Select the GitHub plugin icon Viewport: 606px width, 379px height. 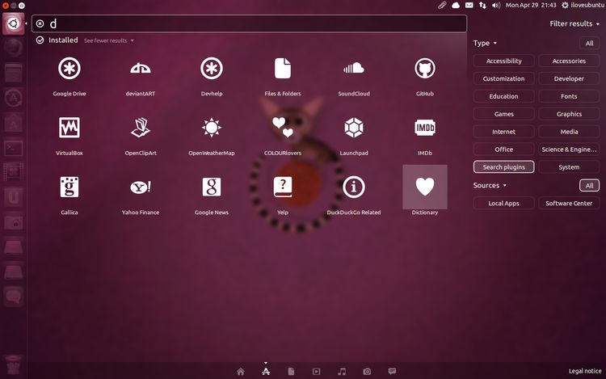[425, 69]
